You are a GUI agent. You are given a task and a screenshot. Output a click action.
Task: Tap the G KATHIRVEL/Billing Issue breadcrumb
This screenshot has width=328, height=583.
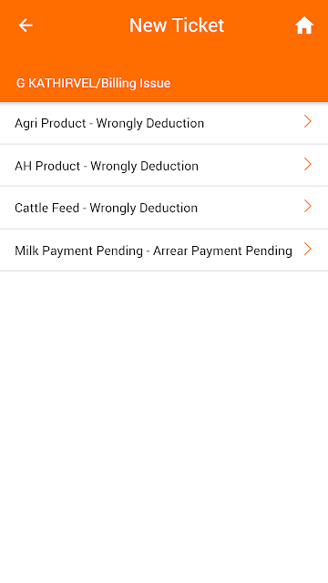click(x=93, y=83)
